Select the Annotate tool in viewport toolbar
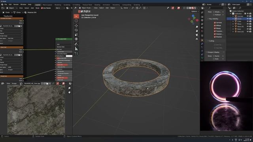The width and height of the screenshot is (253, 142). click(76, 44)
